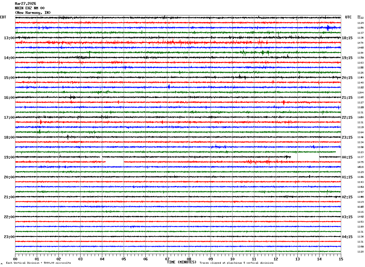
Task: Click minute tick 05 on time axis
Action: pyautogui.click(x=124, y=259)
